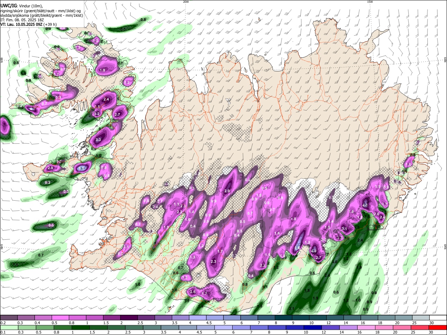The width and height of the screenshot is (447, 335).
Task: Click the 3.2 snowfall value label
Action: [x=97, y=114]
